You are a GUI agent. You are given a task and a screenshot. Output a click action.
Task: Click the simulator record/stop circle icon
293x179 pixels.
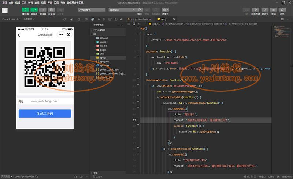pos(72,19)
